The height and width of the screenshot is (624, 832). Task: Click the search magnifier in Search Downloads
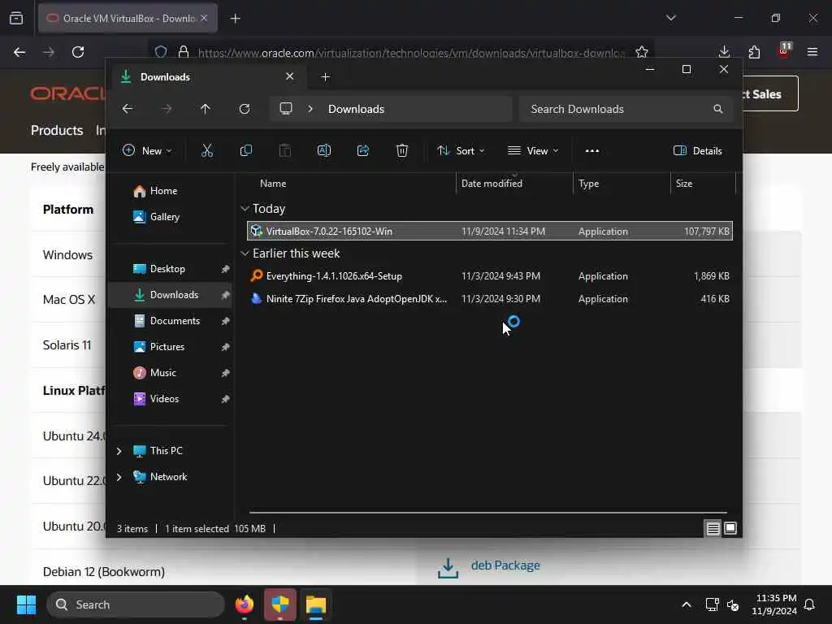click(718, 109)
